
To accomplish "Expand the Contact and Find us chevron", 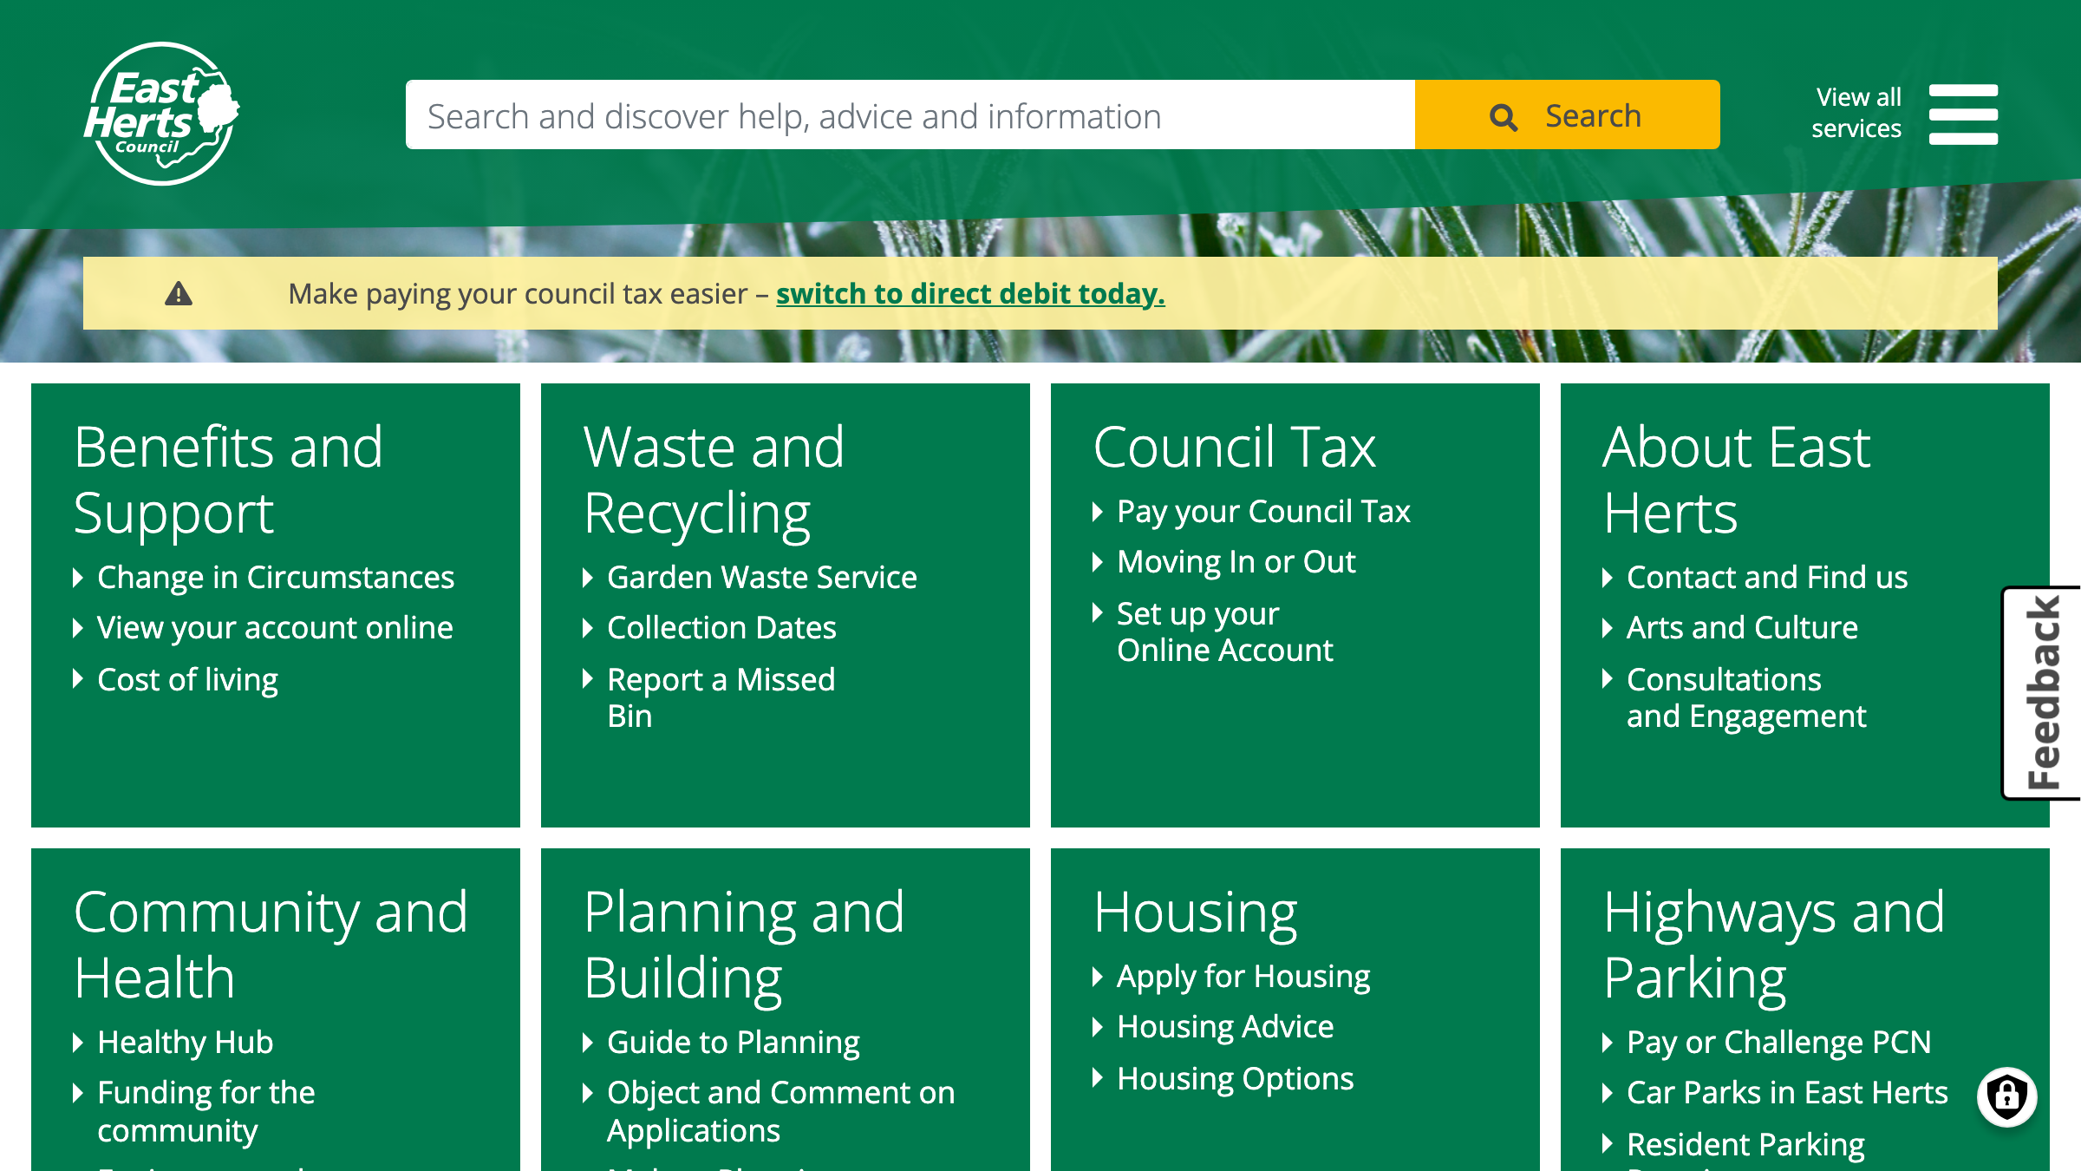I will [x=1608, y=577].
